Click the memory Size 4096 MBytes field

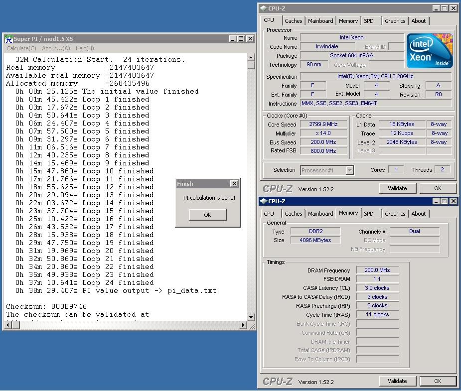click(x=315, y=240)
